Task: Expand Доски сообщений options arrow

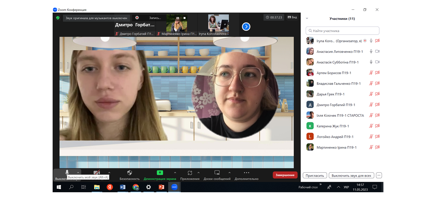Action: pyautogui.click(x=229, y=173)
